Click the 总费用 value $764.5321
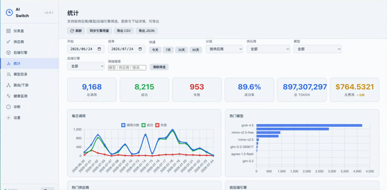 point(355,87)
